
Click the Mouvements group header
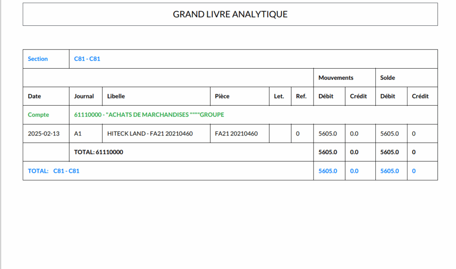click(336, 77)
